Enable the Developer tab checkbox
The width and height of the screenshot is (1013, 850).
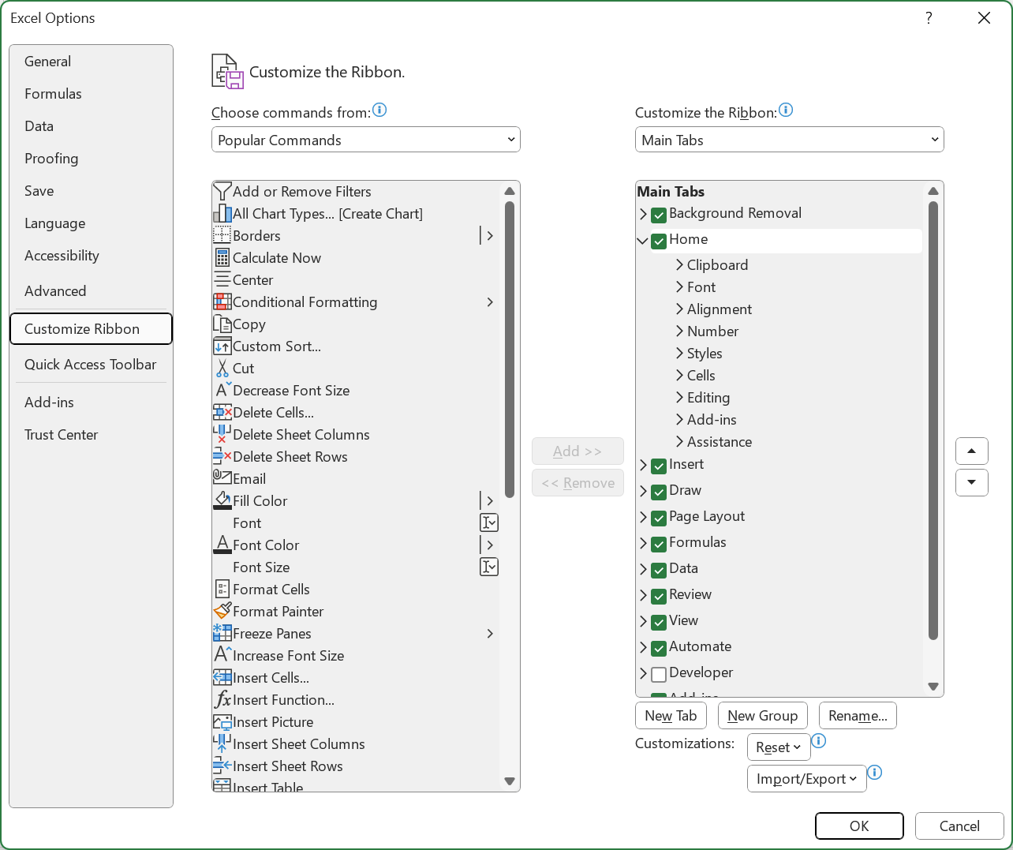tap(659, 674)
